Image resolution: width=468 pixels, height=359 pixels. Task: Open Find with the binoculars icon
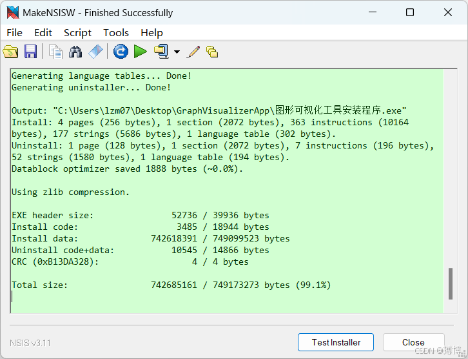[75, 52]
